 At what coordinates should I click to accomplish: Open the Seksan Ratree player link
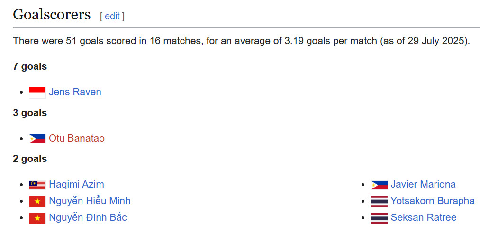tap(423, 217)
